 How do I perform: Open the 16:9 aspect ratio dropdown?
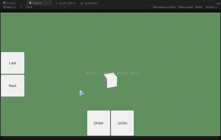pyautogui.click(x=45, y=7)
